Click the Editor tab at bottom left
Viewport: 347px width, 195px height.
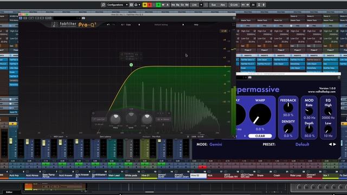[x=9, y=192]
